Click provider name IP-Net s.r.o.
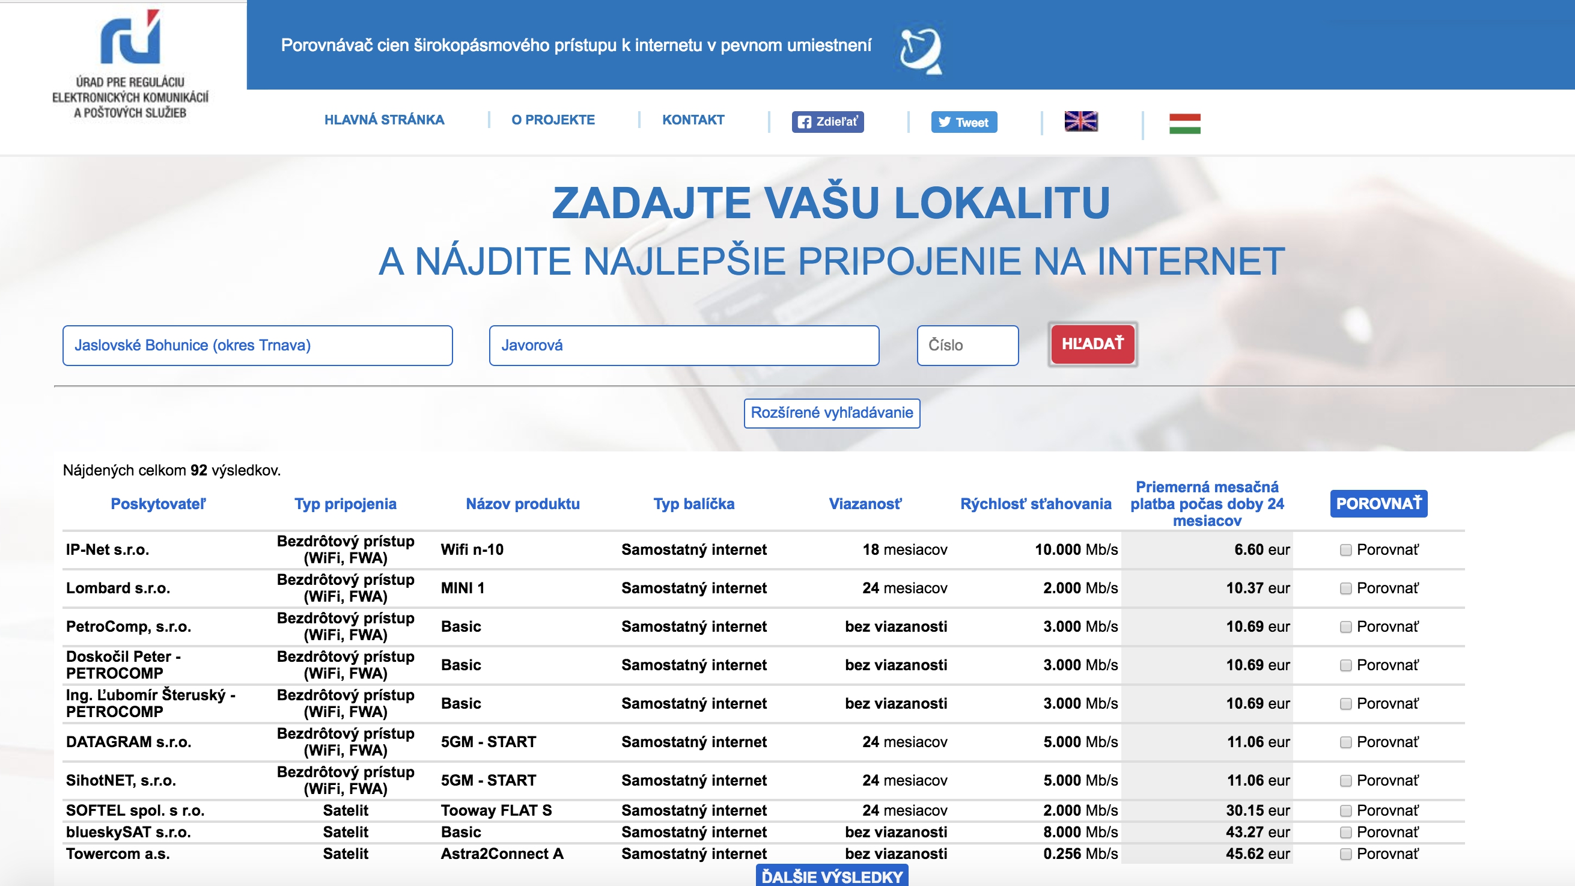Image resolution: width=1575 pixels, height=886 pixels. pyautogui.click(x=108, y=549)
